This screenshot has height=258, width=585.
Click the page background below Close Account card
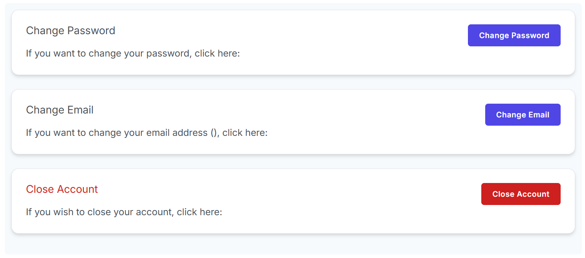point(293,244)
